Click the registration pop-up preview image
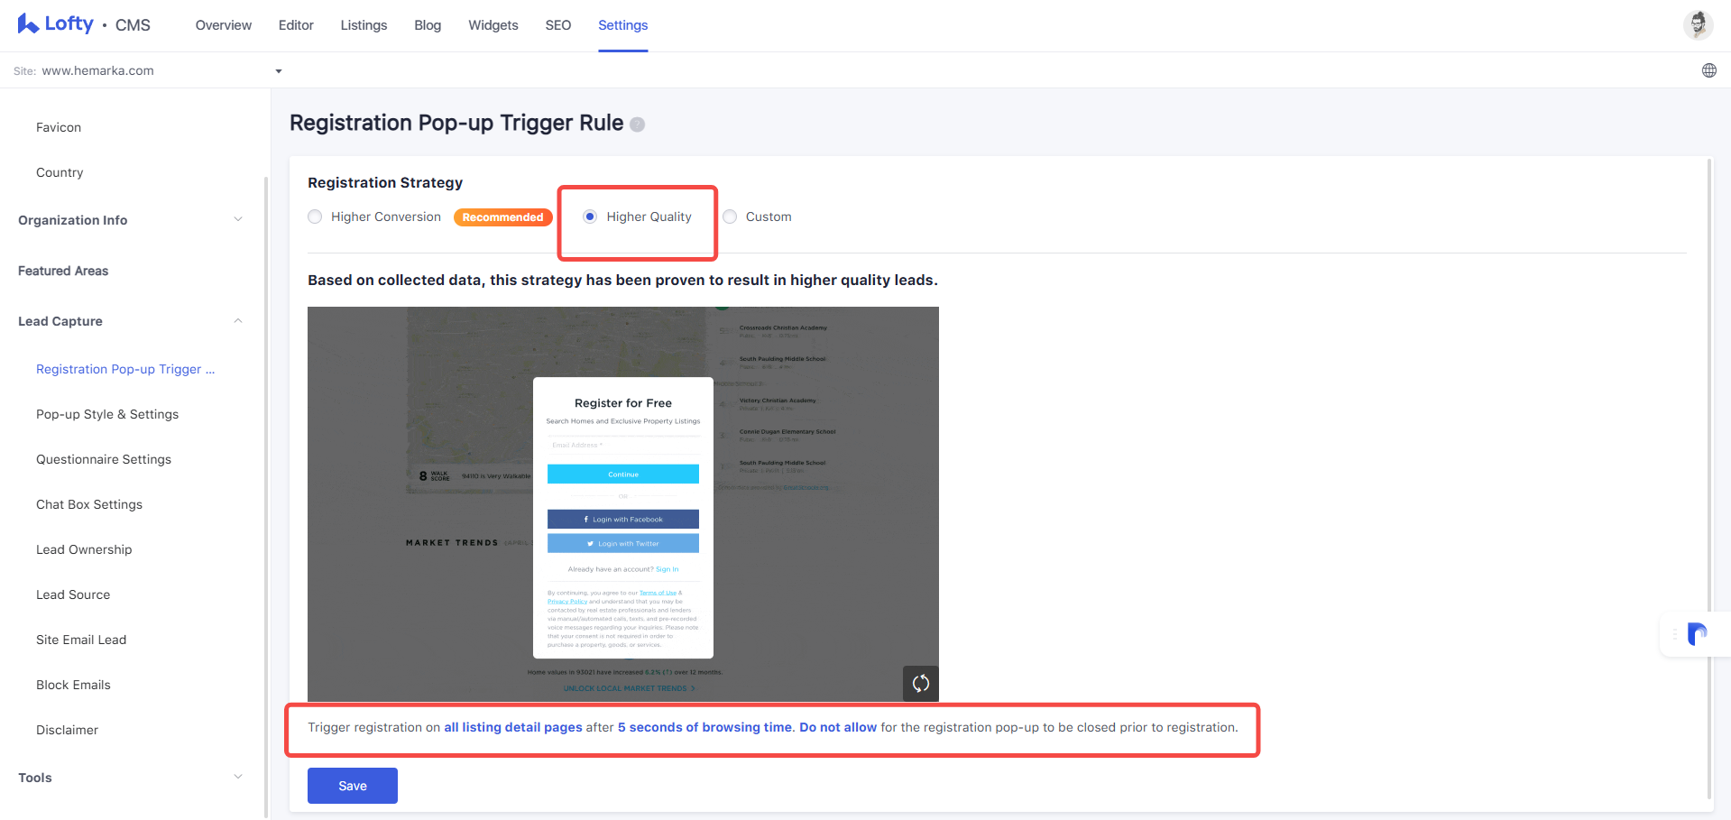 click(623, 503)
